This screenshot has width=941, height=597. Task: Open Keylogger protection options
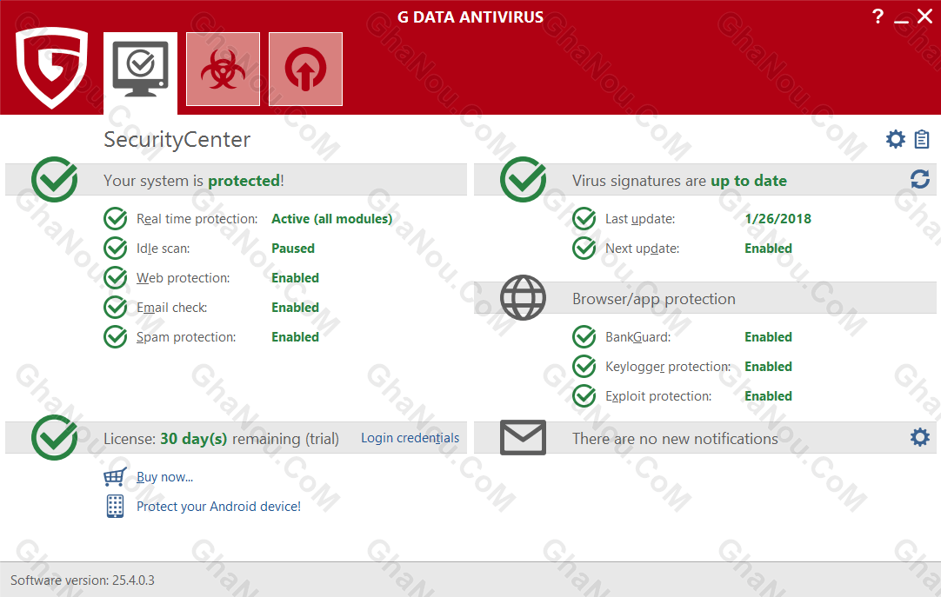click(668, 366)
